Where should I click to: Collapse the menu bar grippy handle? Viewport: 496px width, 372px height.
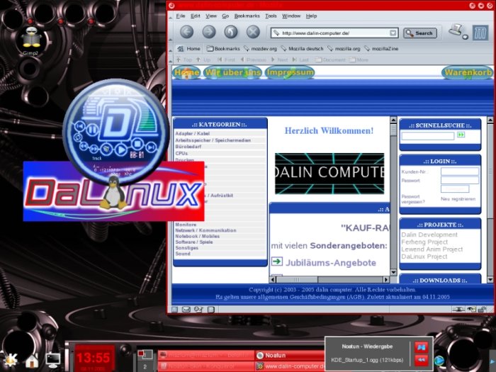(171, 16)
